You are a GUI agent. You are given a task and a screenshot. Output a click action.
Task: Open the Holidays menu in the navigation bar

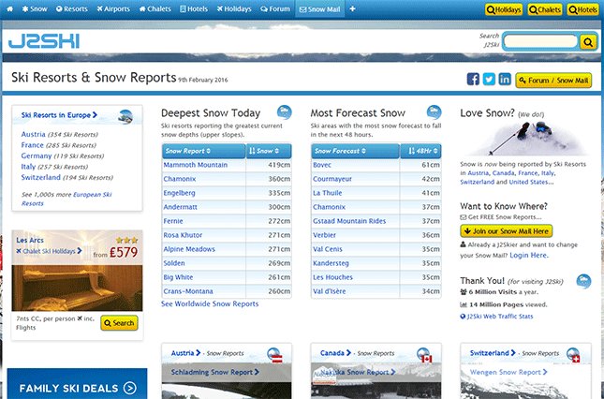[234, 8]
